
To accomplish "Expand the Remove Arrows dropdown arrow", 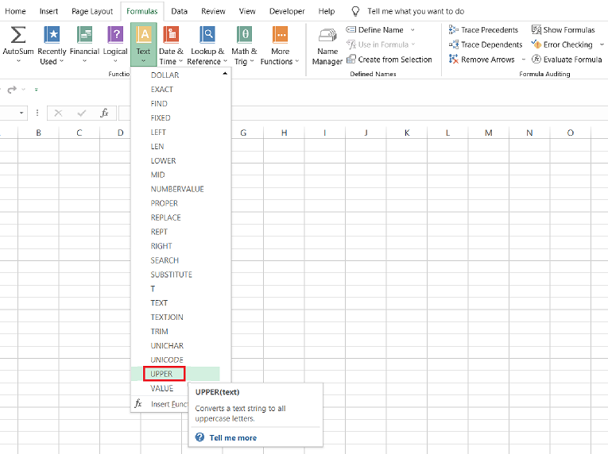I will [x=523, y=60].
